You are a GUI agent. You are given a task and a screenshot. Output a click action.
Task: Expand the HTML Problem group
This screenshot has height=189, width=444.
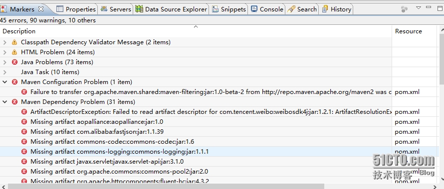tap(4, 52)
